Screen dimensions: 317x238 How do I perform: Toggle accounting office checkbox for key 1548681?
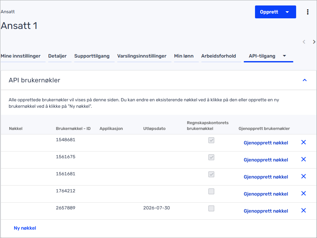pyautogui.click(x=211, y=140)
